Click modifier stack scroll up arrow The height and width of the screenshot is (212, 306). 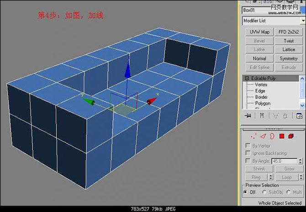coord(302,79)
